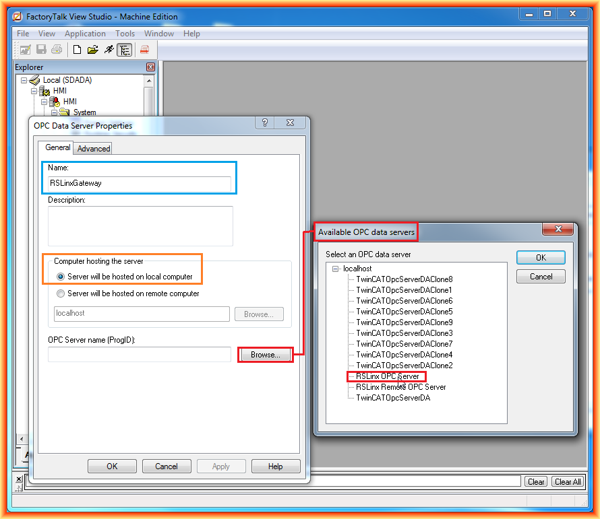
Task: Collapse the System folder in Explorer
Action: tap(55, 112)
